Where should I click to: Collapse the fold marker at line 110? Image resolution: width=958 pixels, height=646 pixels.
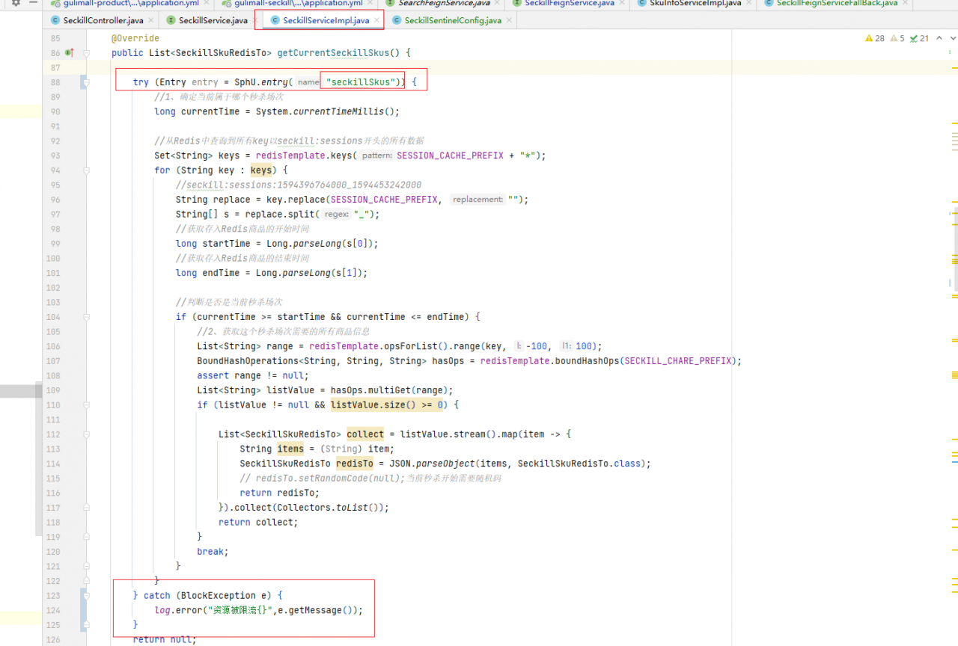pos(87,404)
